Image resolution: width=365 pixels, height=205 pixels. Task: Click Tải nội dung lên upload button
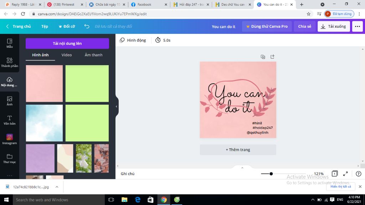tap(67, 43)
